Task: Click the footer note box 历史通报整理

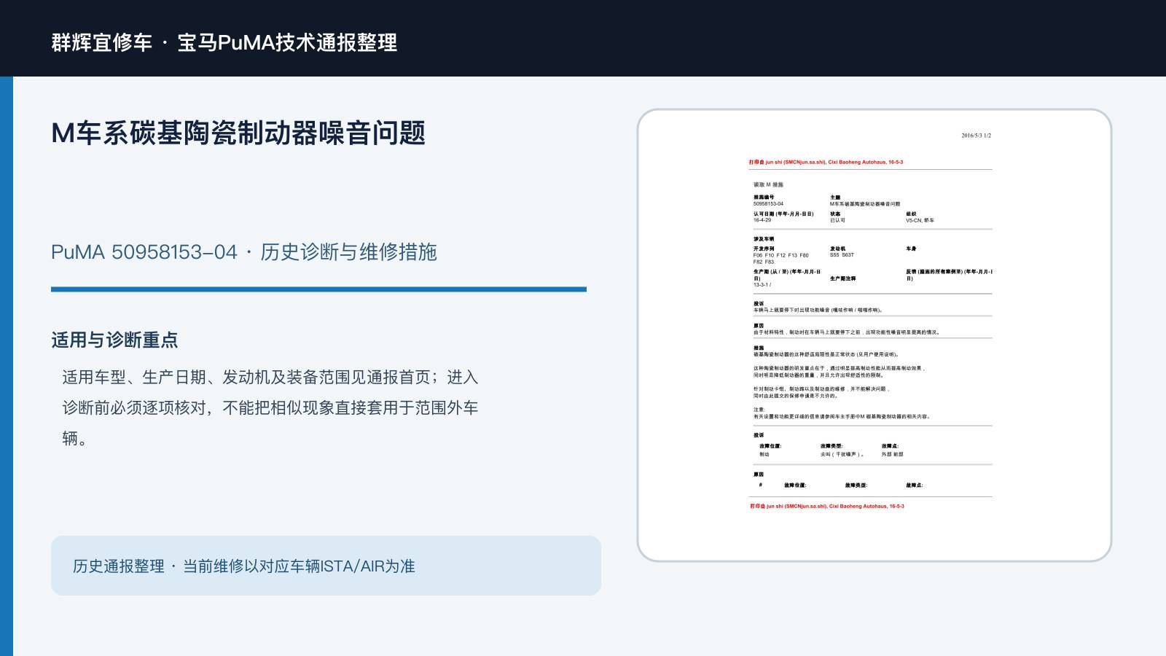Action: 326,566
